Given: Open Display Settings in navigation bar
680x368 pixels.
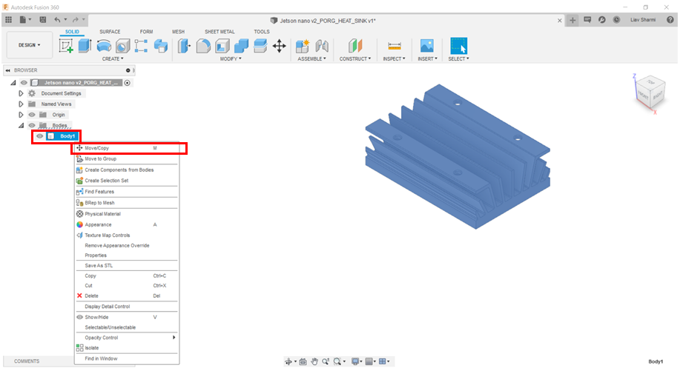Looking at the screenshot, I should (x=355, y=361).
